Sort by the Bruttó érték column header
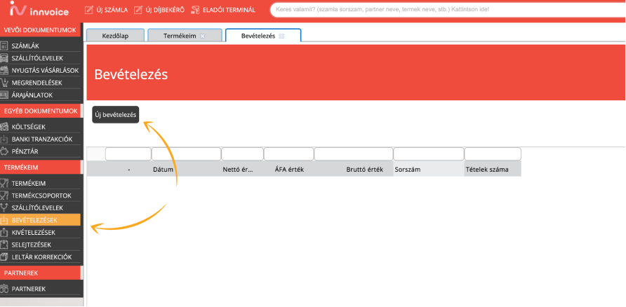 click(364, 170)
